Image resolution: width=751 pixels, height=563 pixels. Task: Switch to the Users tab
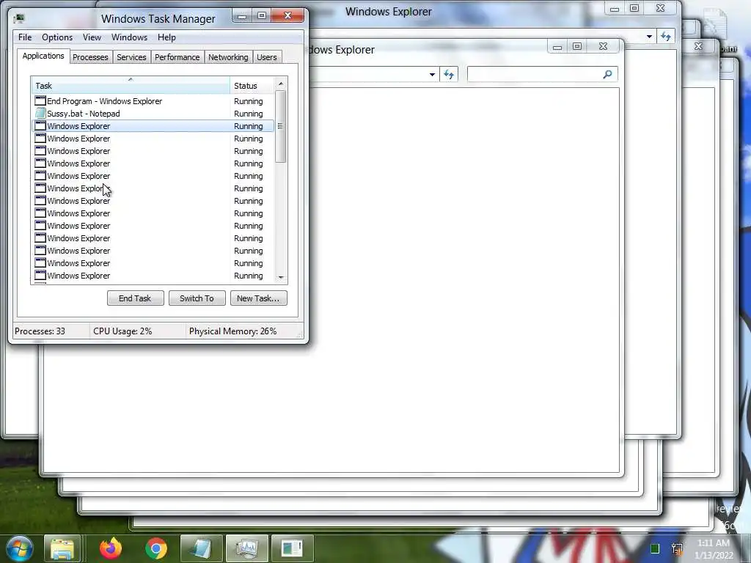click(x=267, y=57)
